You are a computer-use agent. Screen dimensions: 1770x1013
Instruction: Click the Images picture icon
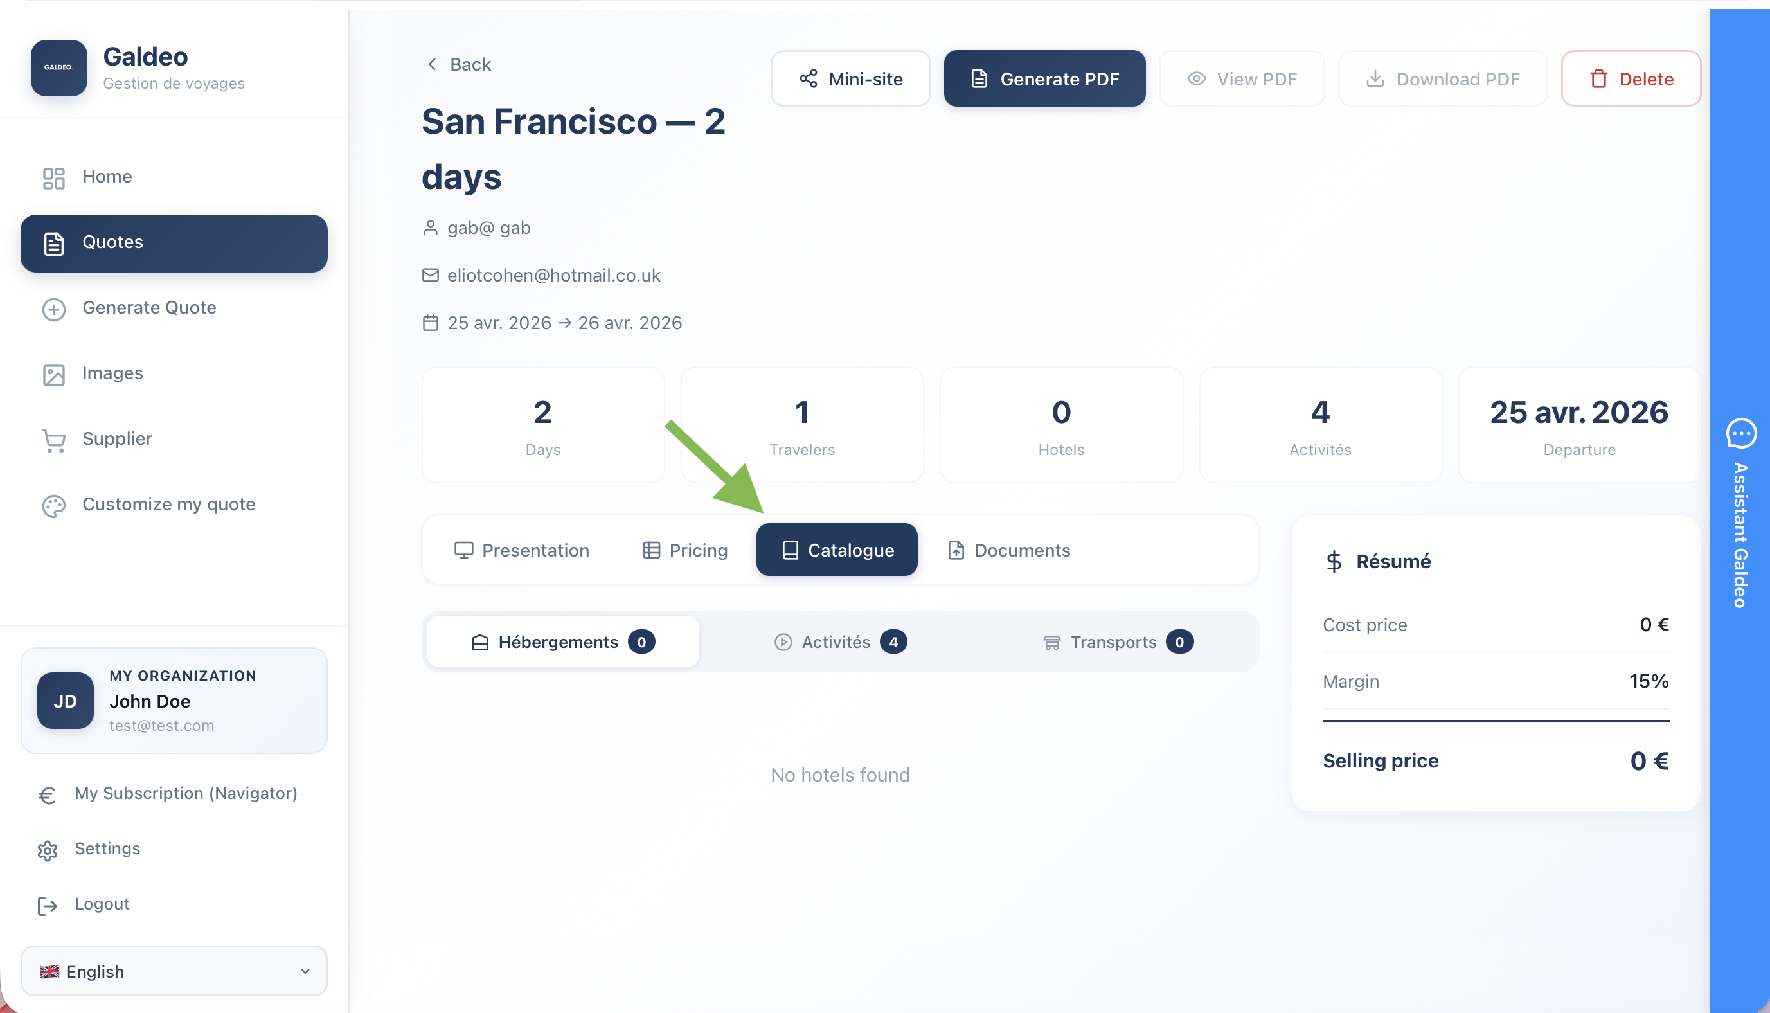click(53, 374)
